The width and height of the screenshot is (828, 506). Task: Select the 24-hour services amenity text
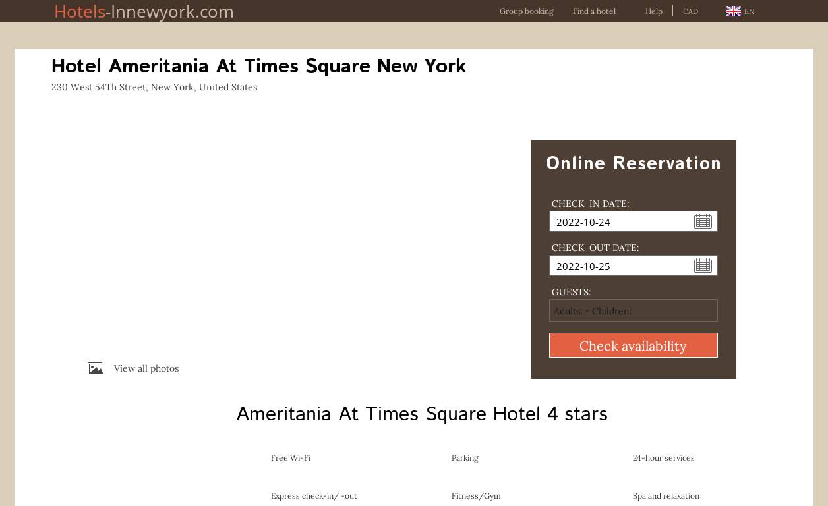coord(663,458)
